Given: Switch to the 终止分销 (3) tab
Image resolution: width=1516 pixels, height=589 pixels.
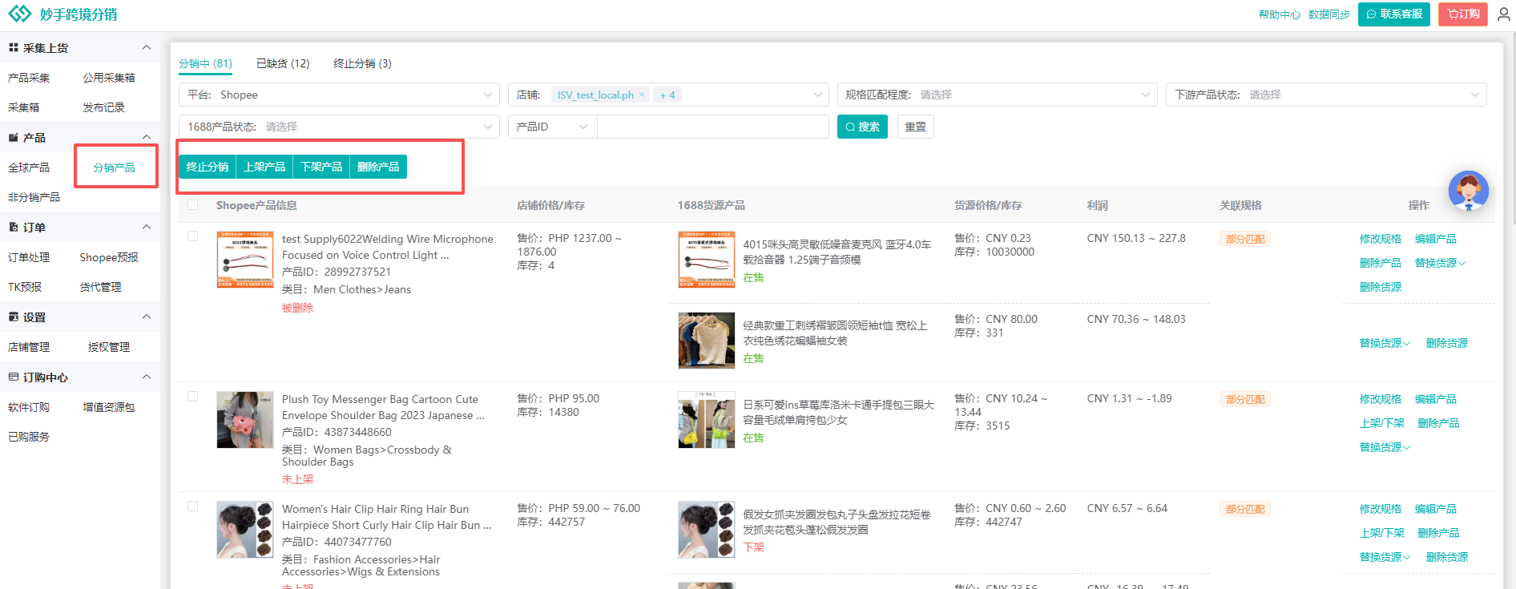Looking at the screenshot, I should [x=362, y=63].
